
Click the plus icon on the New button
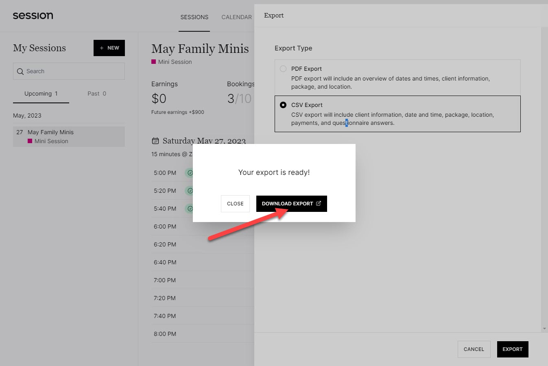click(102, 48)
